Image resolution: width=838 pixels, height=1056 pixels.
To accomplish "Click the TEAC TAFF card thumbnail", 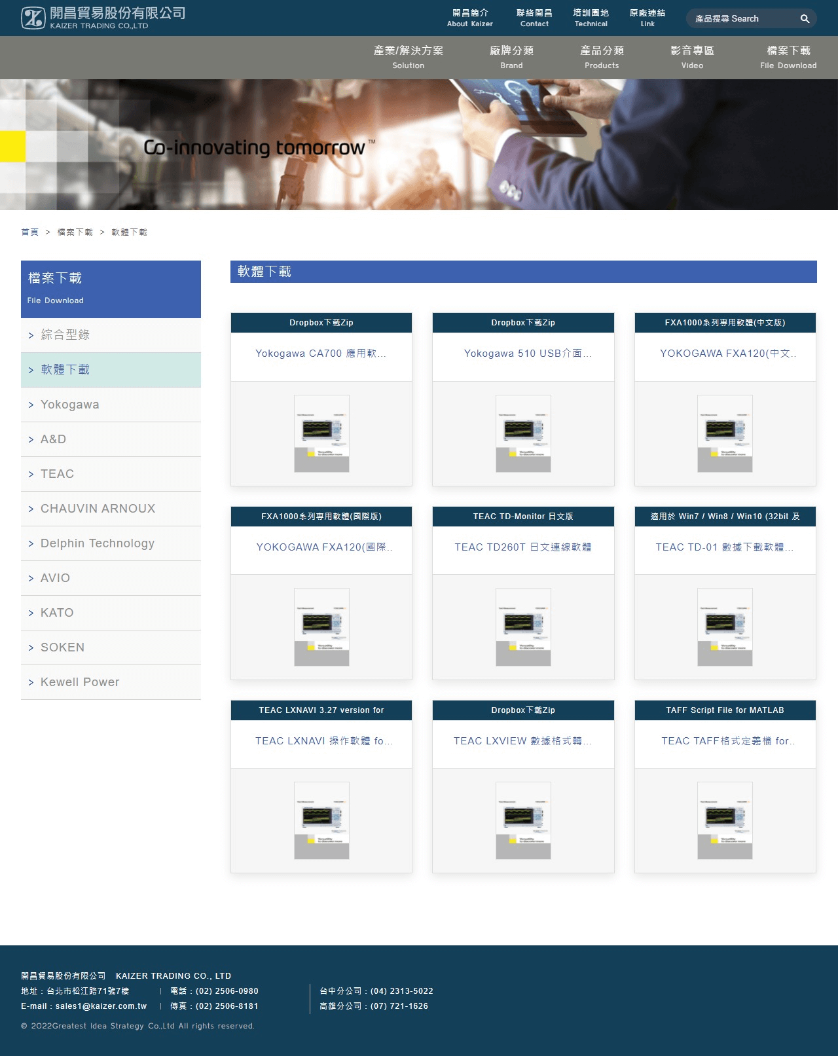I will pos(725,820).
